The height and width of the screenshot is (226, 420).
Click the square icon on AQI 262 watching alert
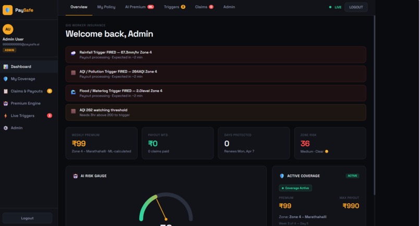coord(73,111)
